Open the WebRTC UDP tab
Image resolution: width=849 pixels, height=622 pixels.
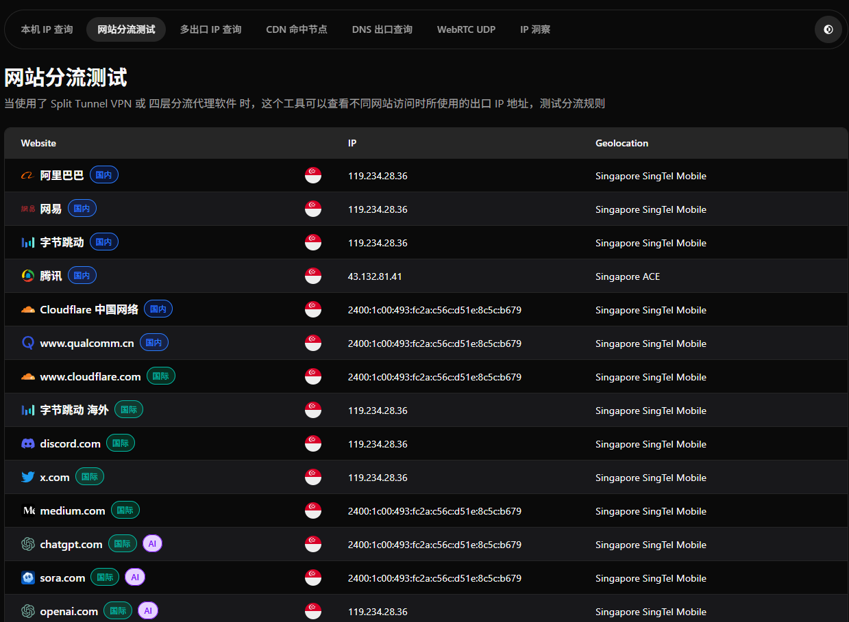click(x=466, y=29)
